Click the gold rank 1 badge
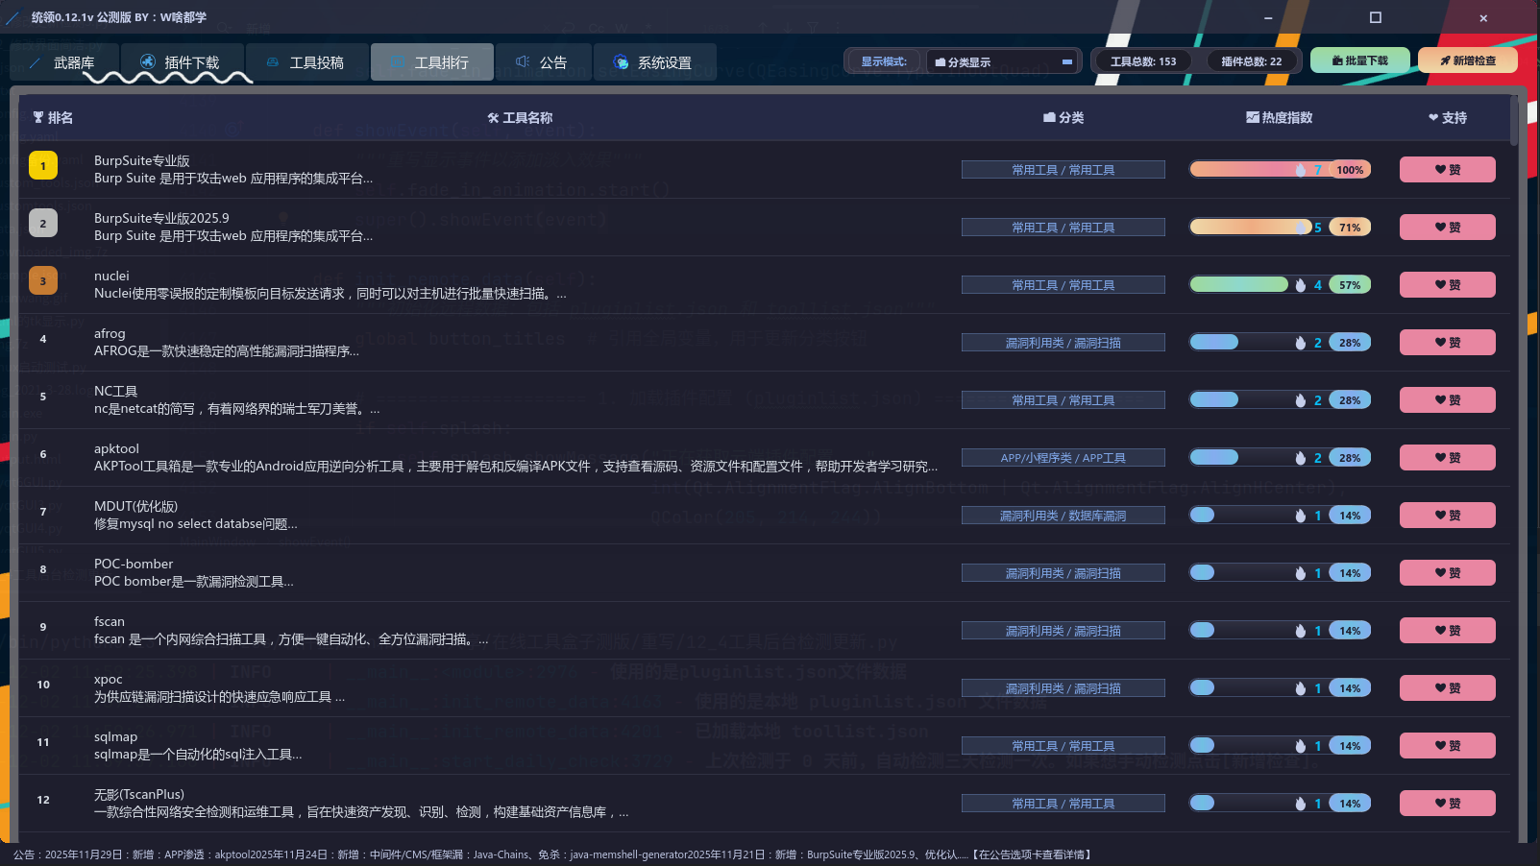Viewport: 1540px width, 866px height. tap(43, 166)
